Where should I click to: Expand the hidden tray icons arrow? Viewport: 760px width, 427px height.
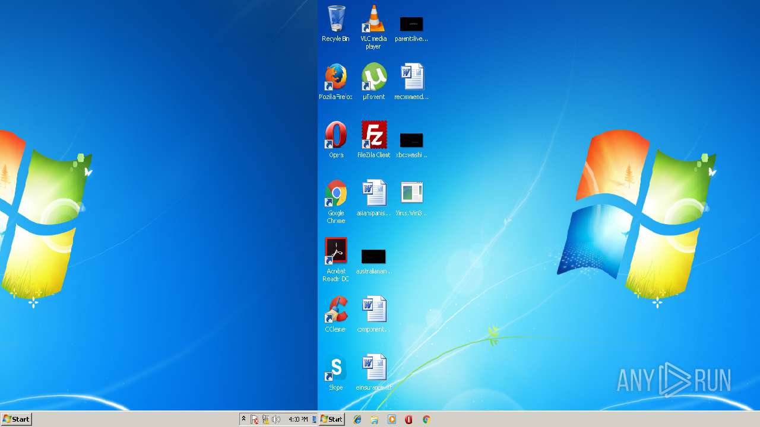[x=243, y=419]
